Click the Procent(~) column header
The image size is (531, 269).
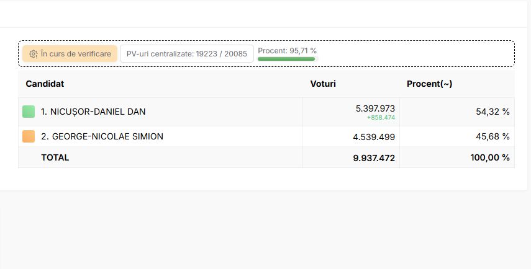point(429,84)
